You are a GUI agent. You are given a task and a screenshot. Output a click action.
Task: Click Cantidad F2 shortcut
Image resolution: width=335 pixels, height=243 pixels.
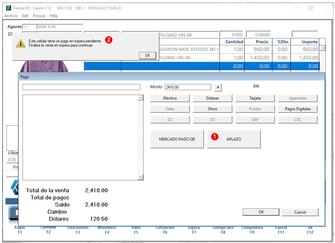[48, 230]
